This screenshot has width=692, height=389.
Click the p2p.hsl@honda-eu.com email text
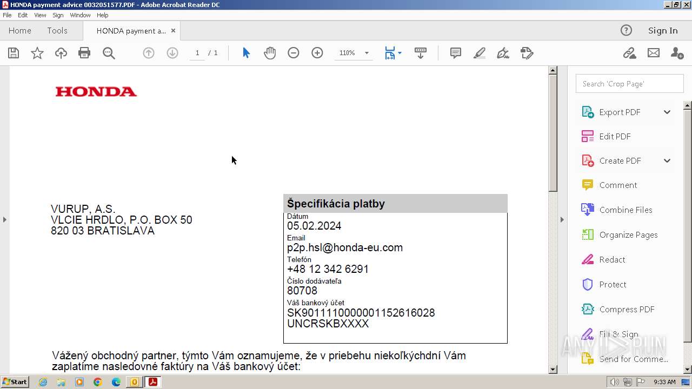pyautogui.click(x=345, y=247)
